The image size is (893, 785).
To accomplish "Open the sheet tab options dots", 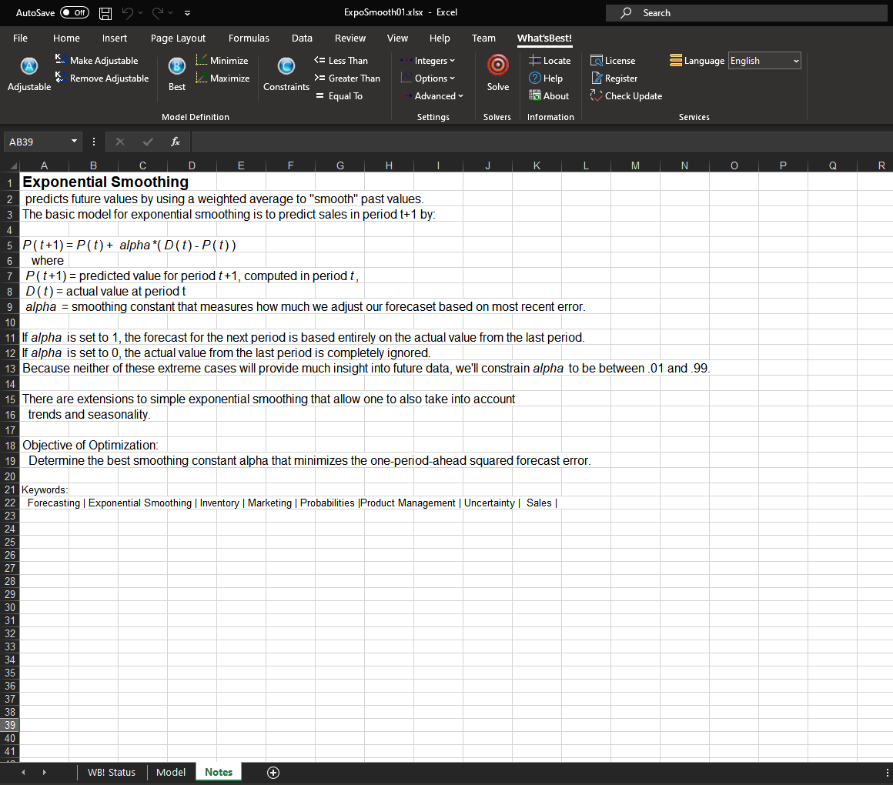I will click(887, 773).
